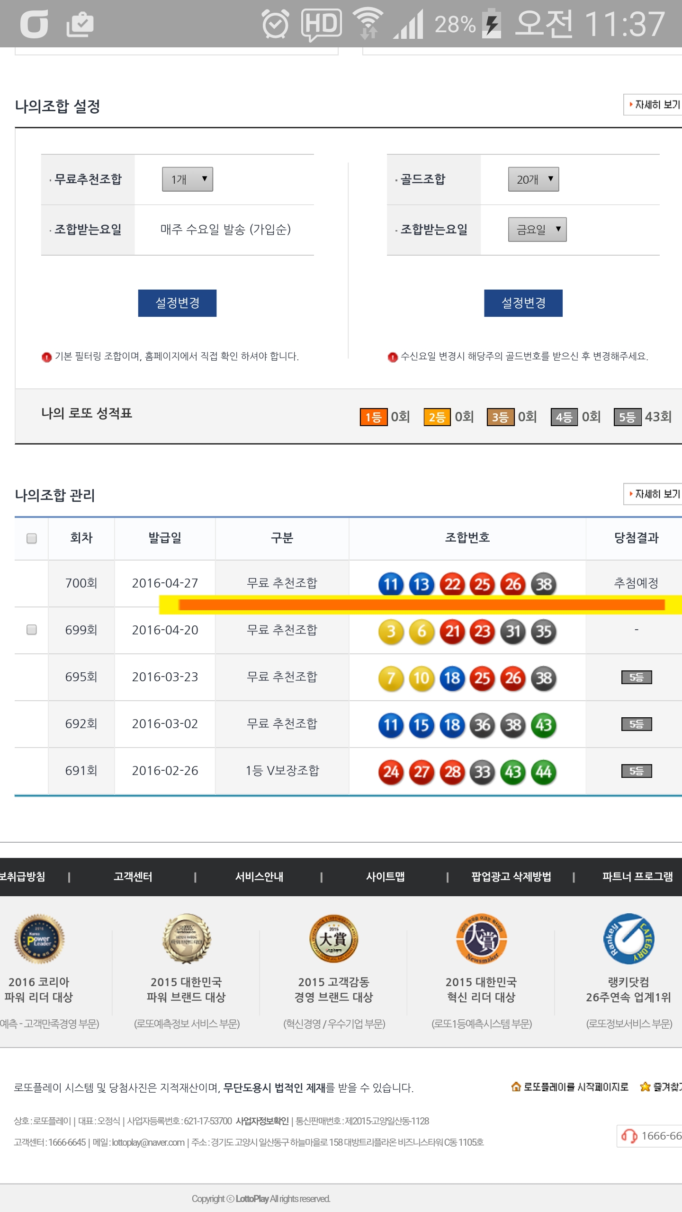Viewport: 682px width, 1212px height.
Task: Expand the 금요일 receive-day dropdown
Action: (x=537, y=230)
